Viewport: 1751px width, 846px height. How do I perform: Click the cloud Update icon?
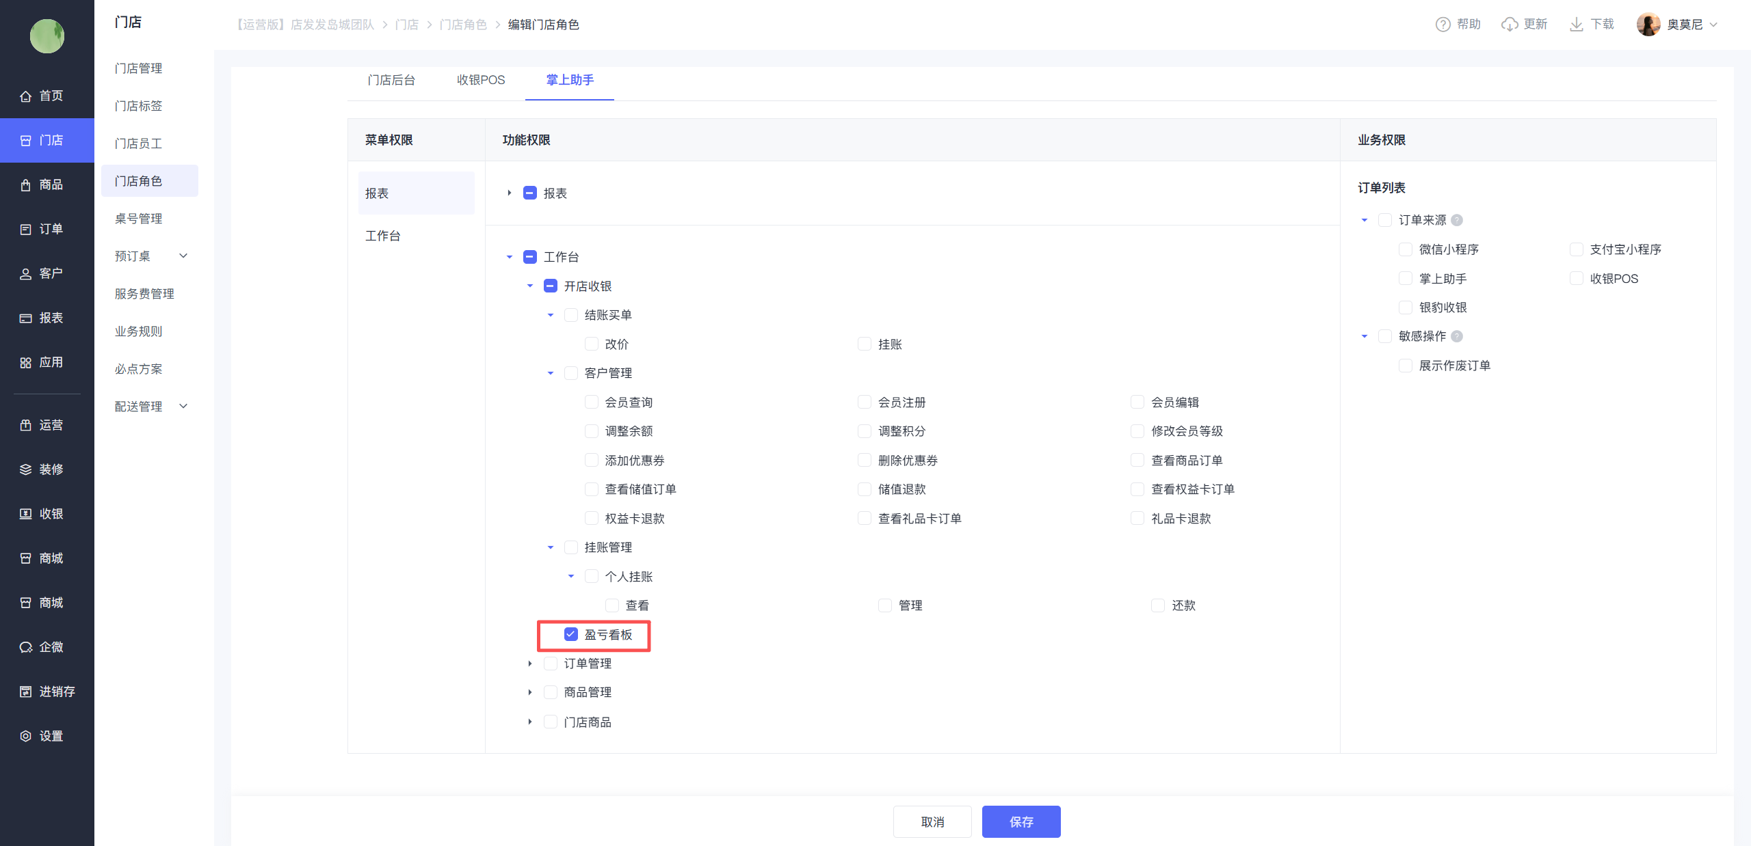[1509, 25]
